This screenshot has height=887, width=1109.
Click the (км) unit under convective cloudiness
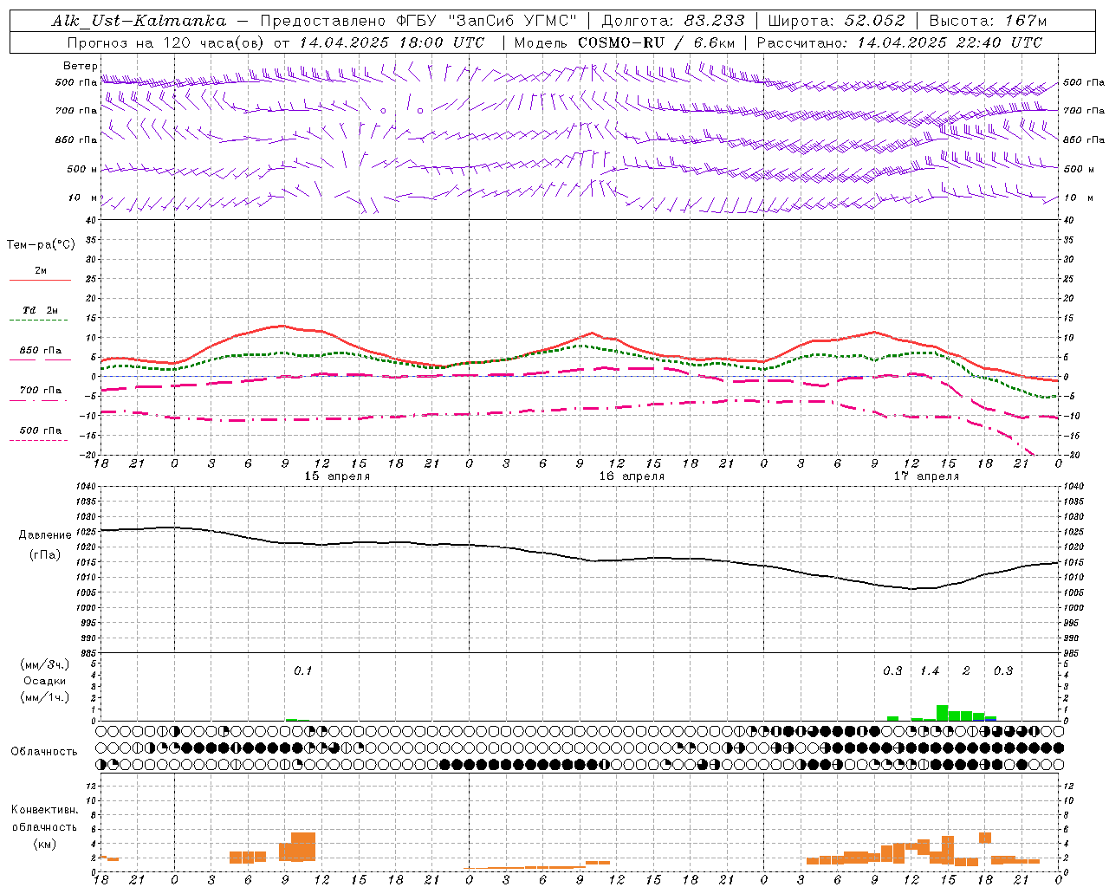(x=44, y=844)
